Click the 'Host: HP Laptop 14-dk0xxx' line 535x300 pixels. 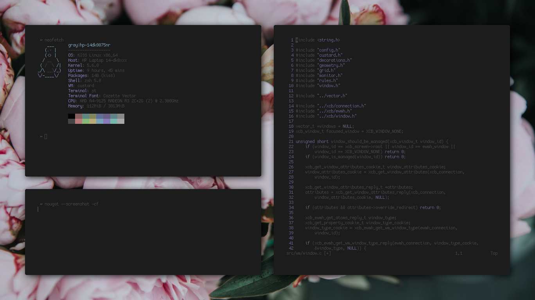(x=97, y=61)
